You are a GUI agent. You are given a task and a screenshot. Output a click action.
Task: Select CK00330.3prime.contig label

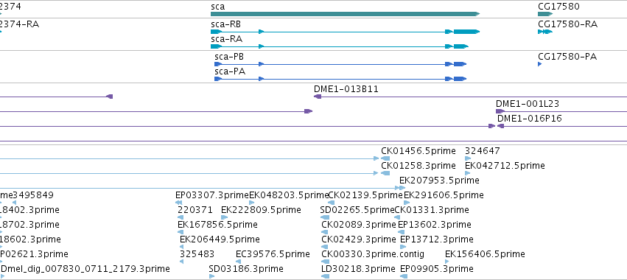pos(373,254)
